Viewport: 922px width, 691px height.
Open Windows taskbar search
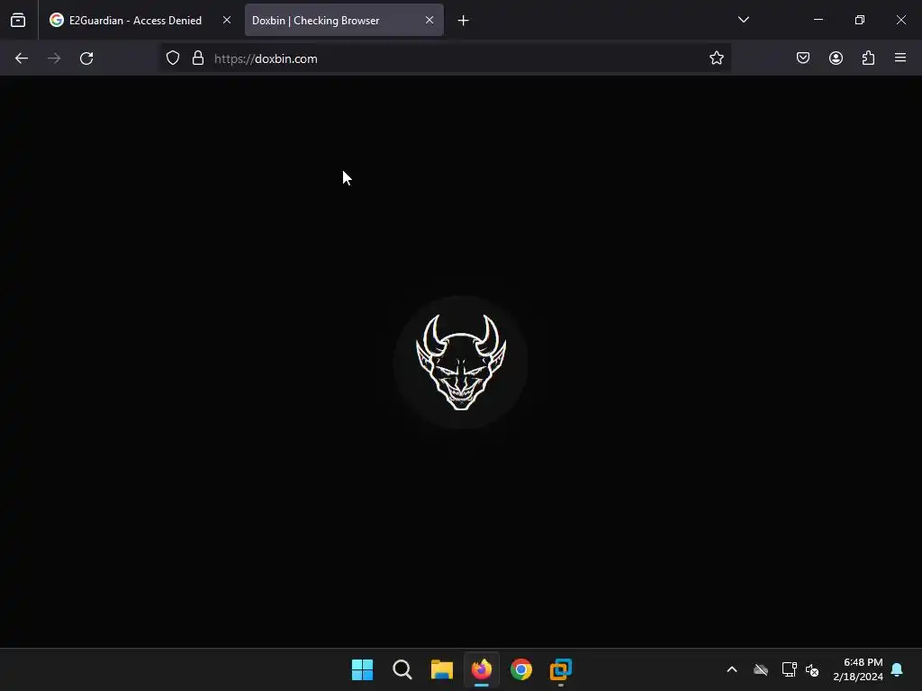coord(402,669)
